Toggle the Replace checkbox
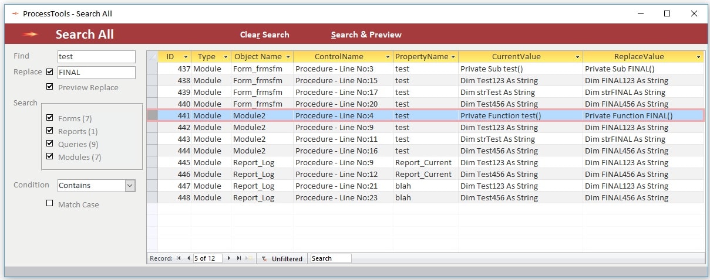The height and width of the screenshot is (280, 710). point(49,72)
